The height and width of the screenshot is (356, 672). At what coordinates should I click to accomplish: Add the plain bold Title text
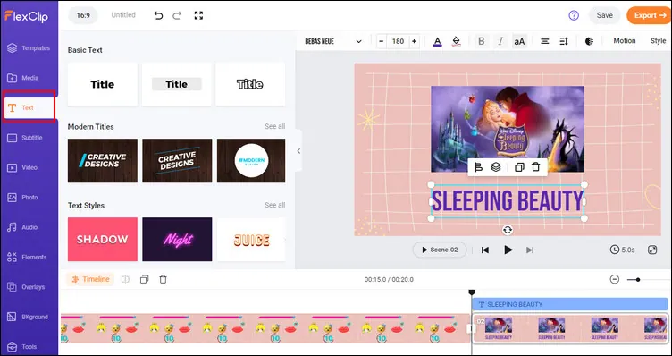tap(103, 84)
